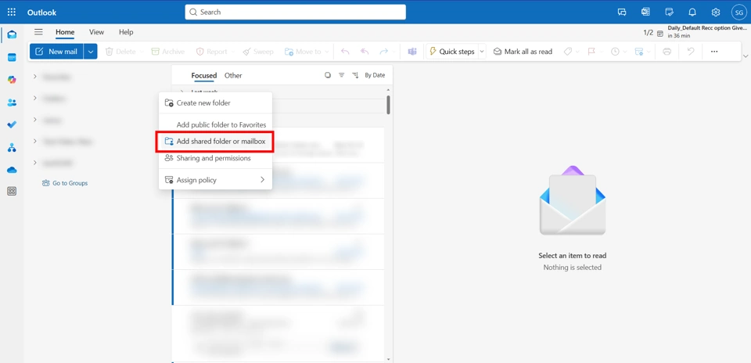
Task: Click the Reply arrow in the ribbon
Action: 345,51
